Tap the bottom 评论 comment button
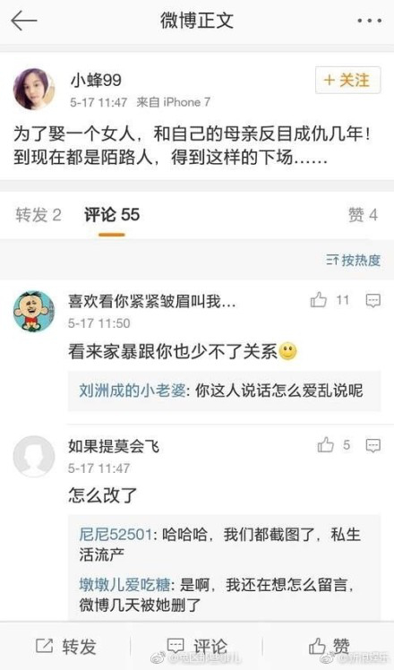 [x=197, y=647]
